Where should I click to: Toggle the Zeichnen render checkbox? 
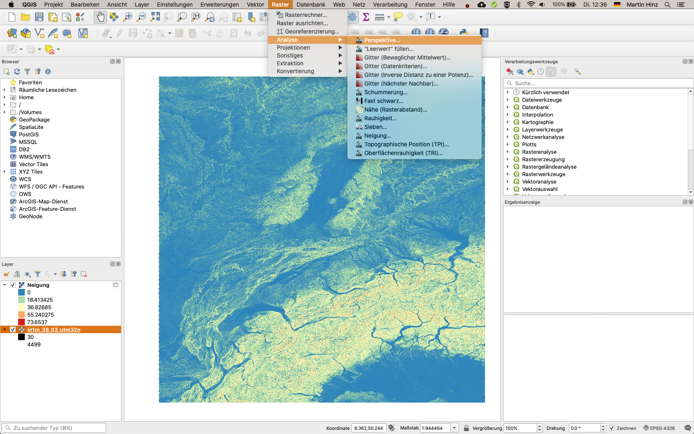pos(612,428)
